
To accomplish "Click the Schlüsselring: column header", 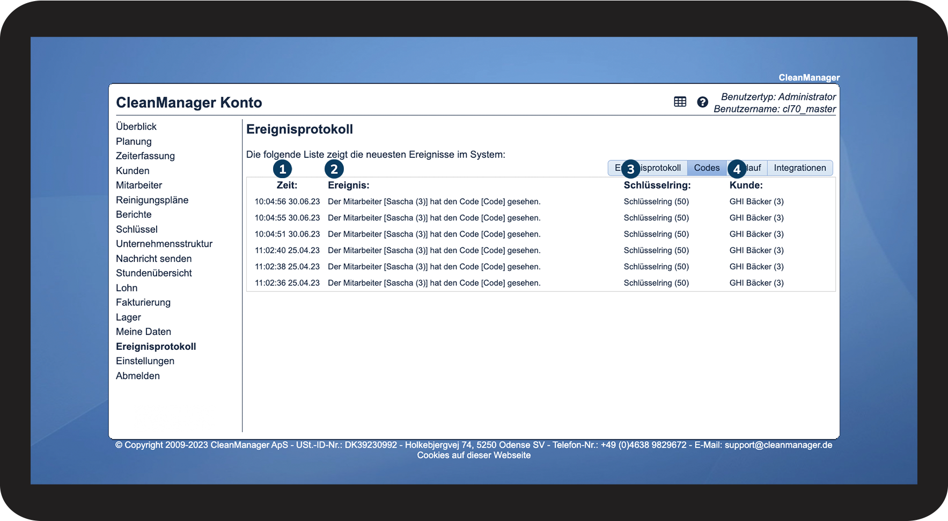I will pyautogui.click(x=657, y=185).
